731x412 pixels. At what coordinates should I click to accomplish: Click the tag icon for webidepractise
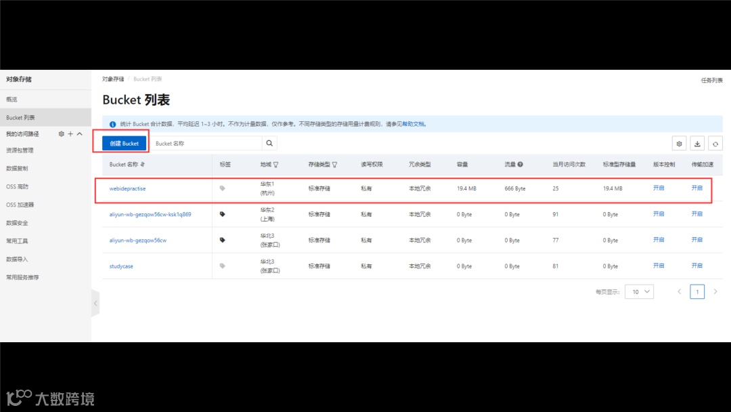coord(223,188)
